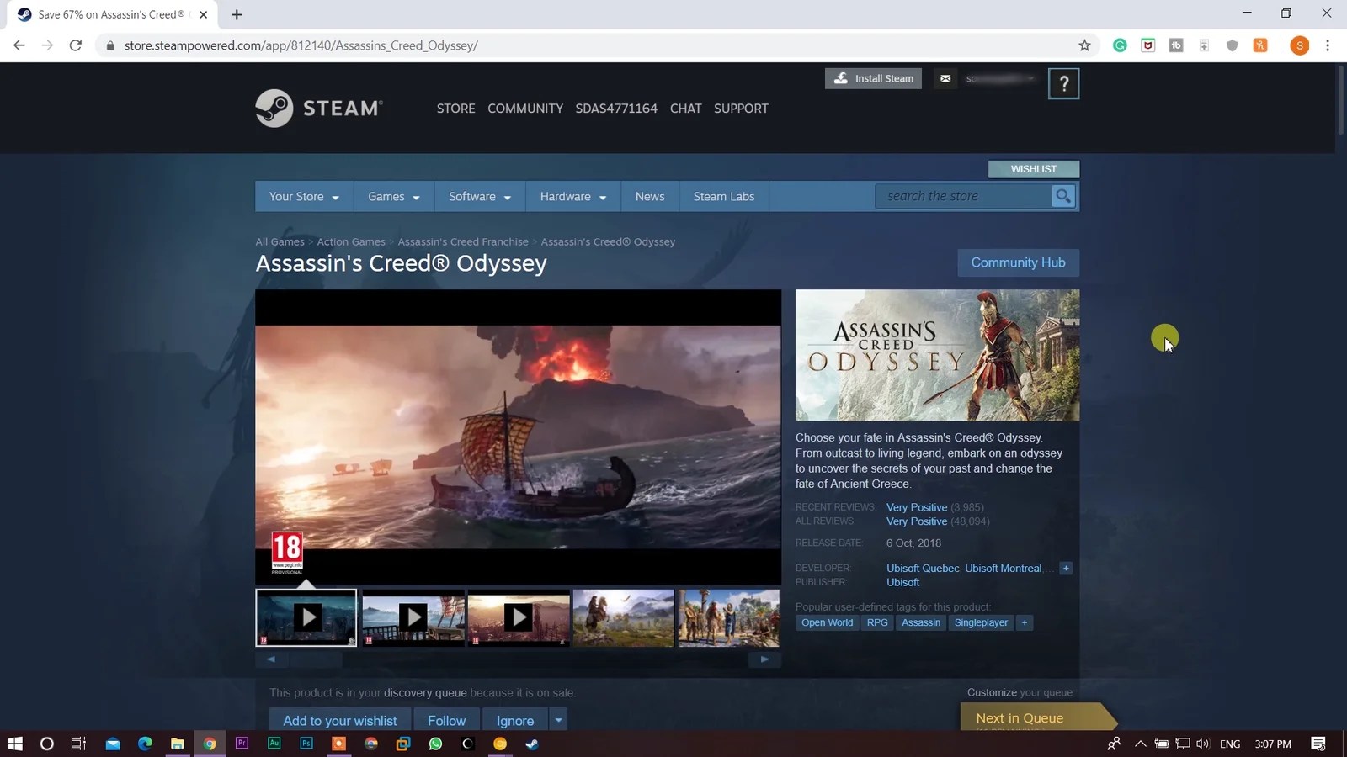
Task: Play the third video thumbnail
Action: pyautogui.click(x=519, y=617)
